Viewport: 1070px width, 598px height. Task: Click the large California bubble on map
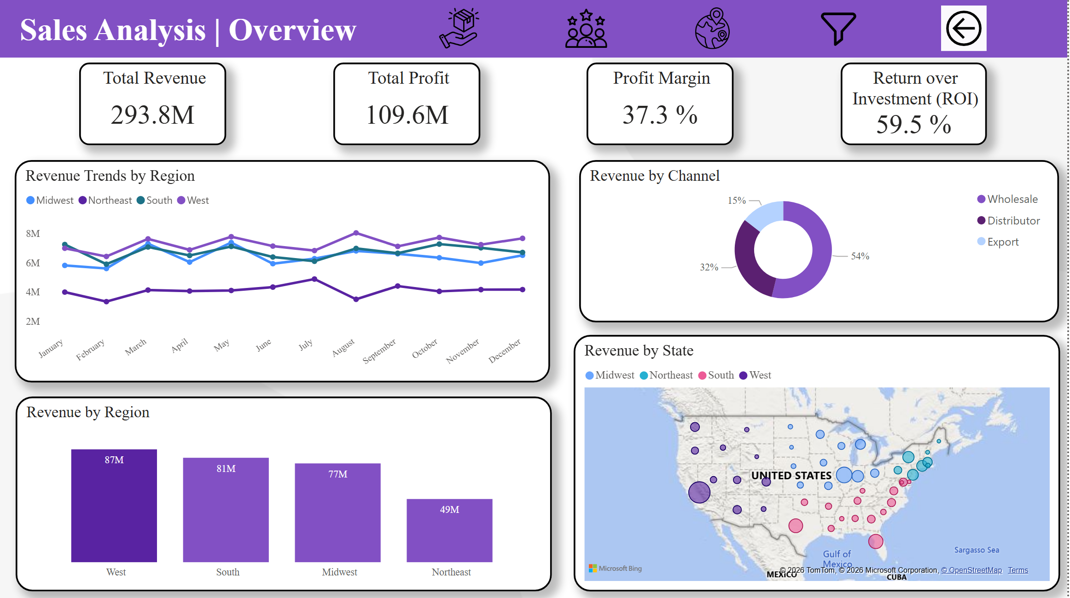tap(699, 492)
